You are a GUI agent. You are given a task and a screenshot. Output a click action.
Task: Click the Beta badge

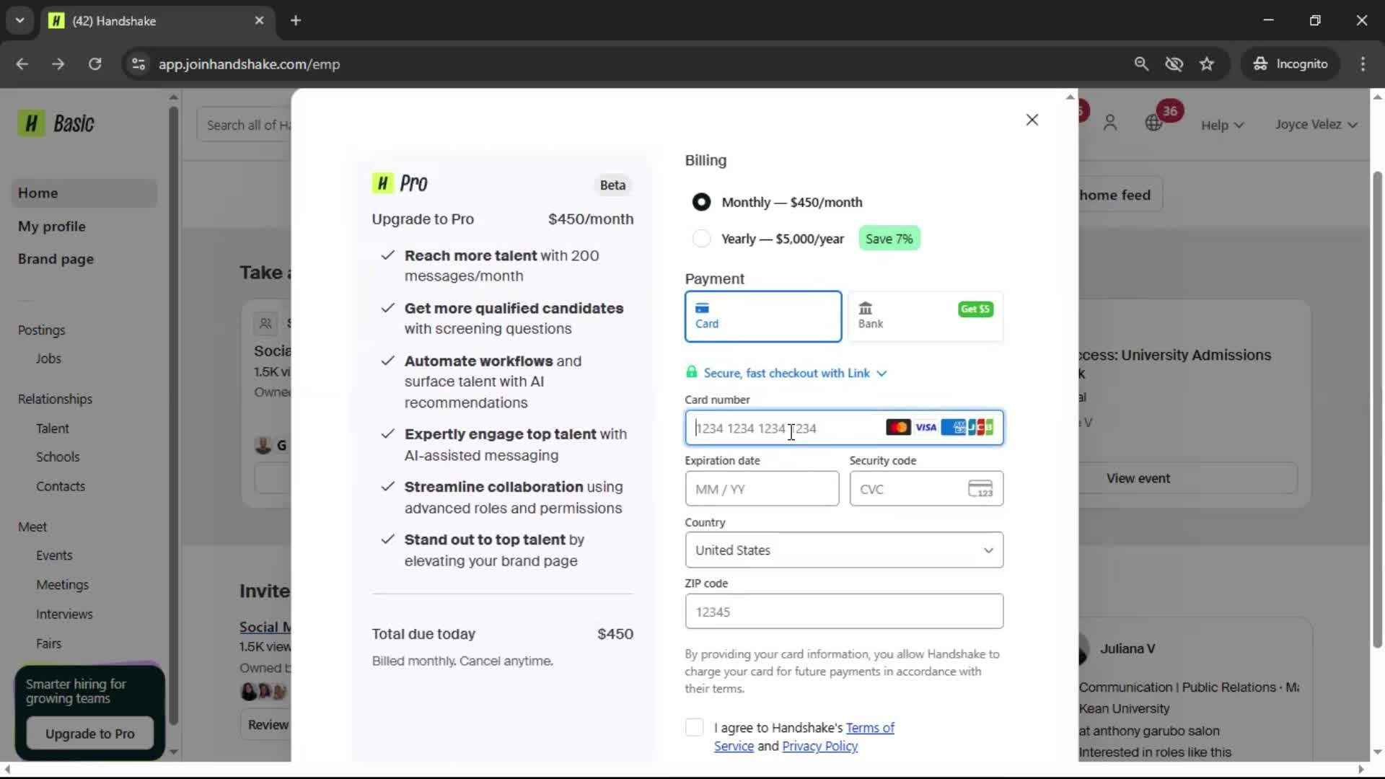[612, 185]
